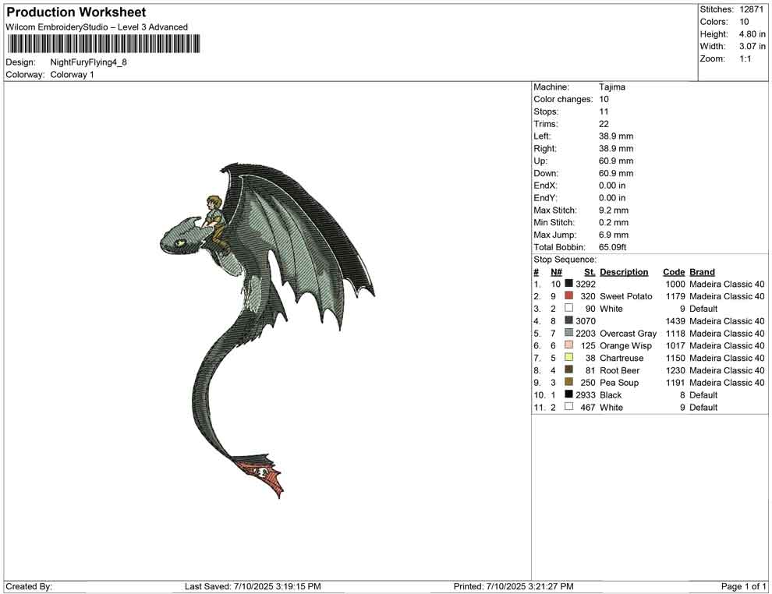Pick the Pea Soup color swatch

(x=568, y=382)
